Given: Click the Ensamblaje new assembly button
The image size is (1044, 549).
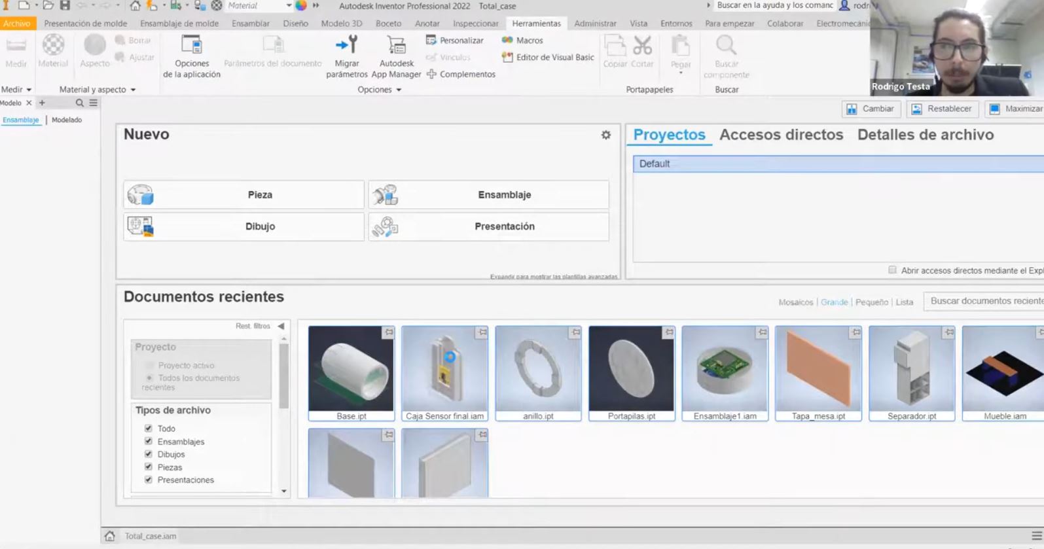Looking at the screenshot, I should pos(489,195).
